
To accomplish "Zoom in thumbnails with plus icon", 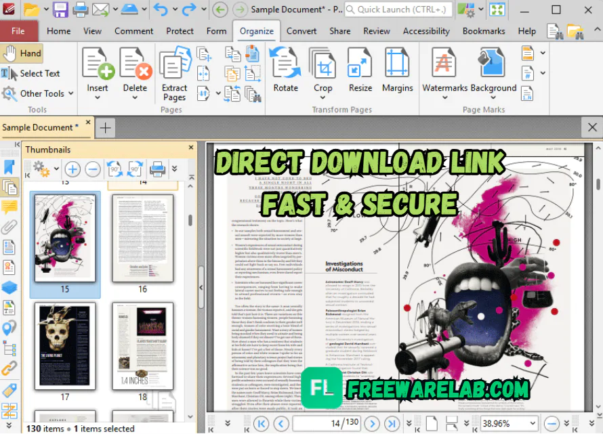I will pyautogui.click(x=72, y=169).
